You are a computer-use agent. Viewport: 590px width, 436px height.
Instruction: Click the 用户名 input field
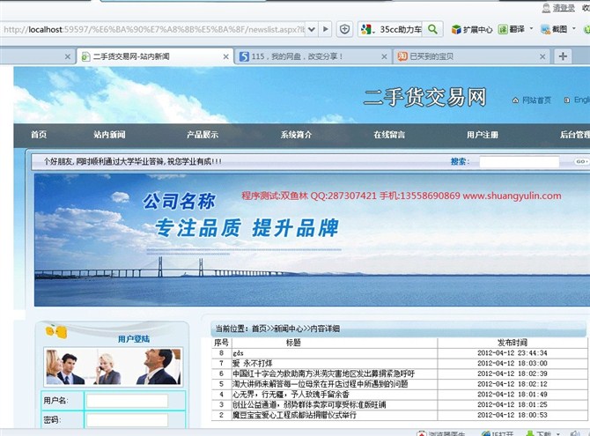pyautogui.click(x=127, y=401)
